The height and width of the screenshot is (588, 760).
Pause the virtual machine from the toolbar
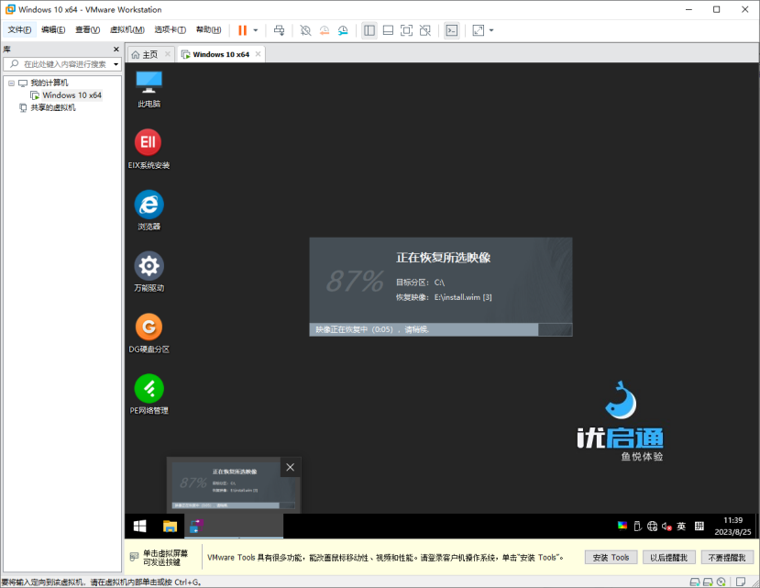point(242,30)
